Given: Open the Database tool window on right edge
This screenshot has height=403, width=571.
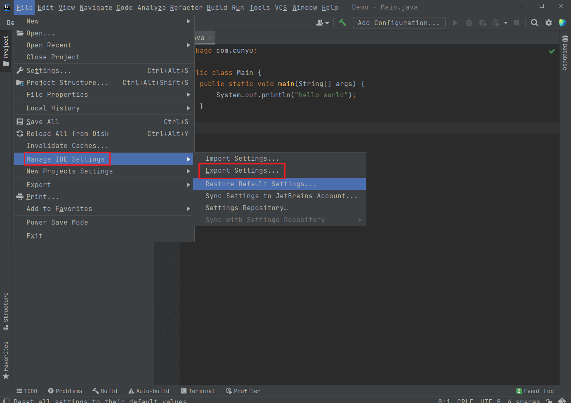Looking at the screenshot, I should tap(565, 53).
